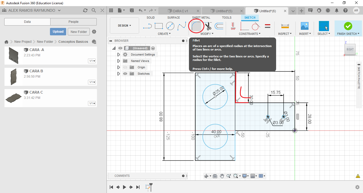Image resolution: width=363 pixels, height=193 pixels.
Task: Switch to the People tab
Action: [x=73, y=22]
